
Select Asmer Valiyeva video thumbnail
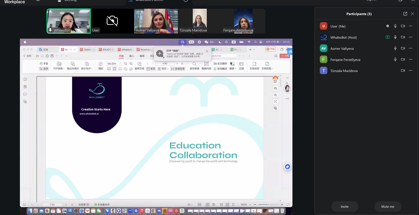(156, 21)
